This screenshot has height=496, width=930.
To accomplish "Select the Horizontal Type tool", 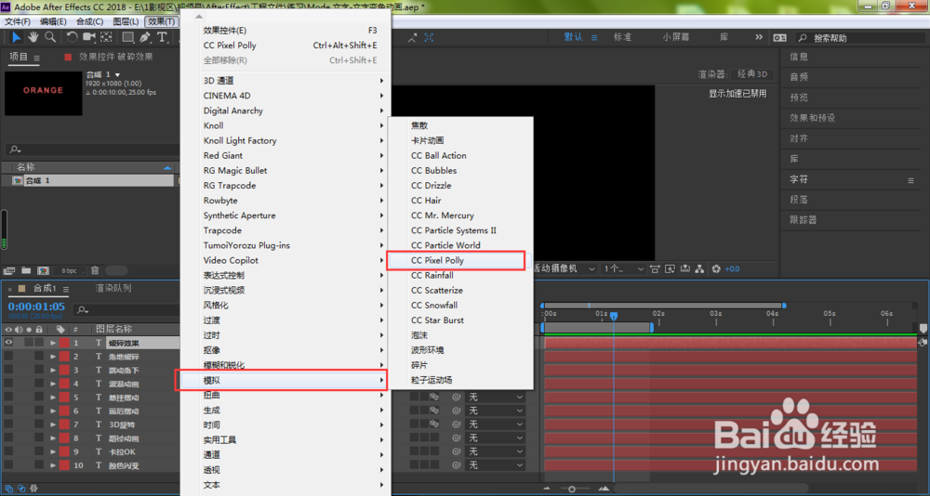I will tap(161, 37).
